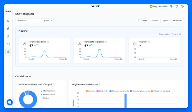This screenshot has height=112, width=192.
Task: Open Hugo Bouhallier user profile menu
Action: (x=159, y=6)
